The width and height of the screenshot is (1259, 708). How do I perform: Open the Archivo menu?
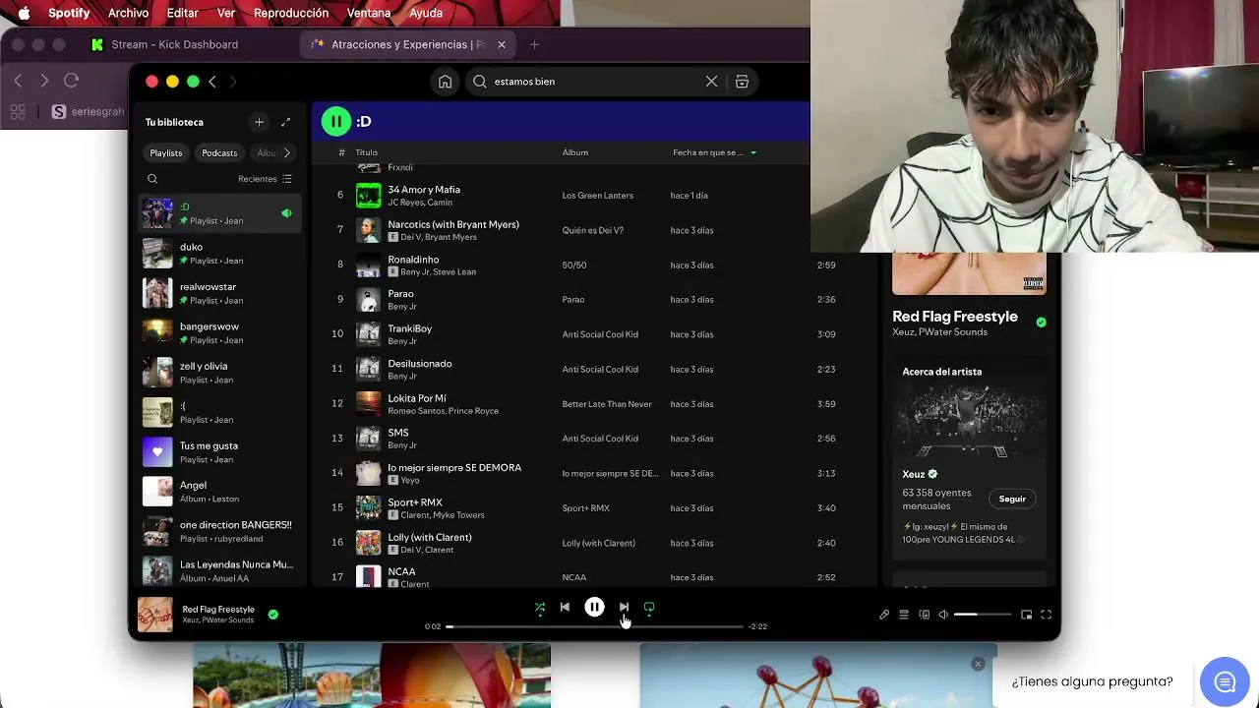(129, 13)
